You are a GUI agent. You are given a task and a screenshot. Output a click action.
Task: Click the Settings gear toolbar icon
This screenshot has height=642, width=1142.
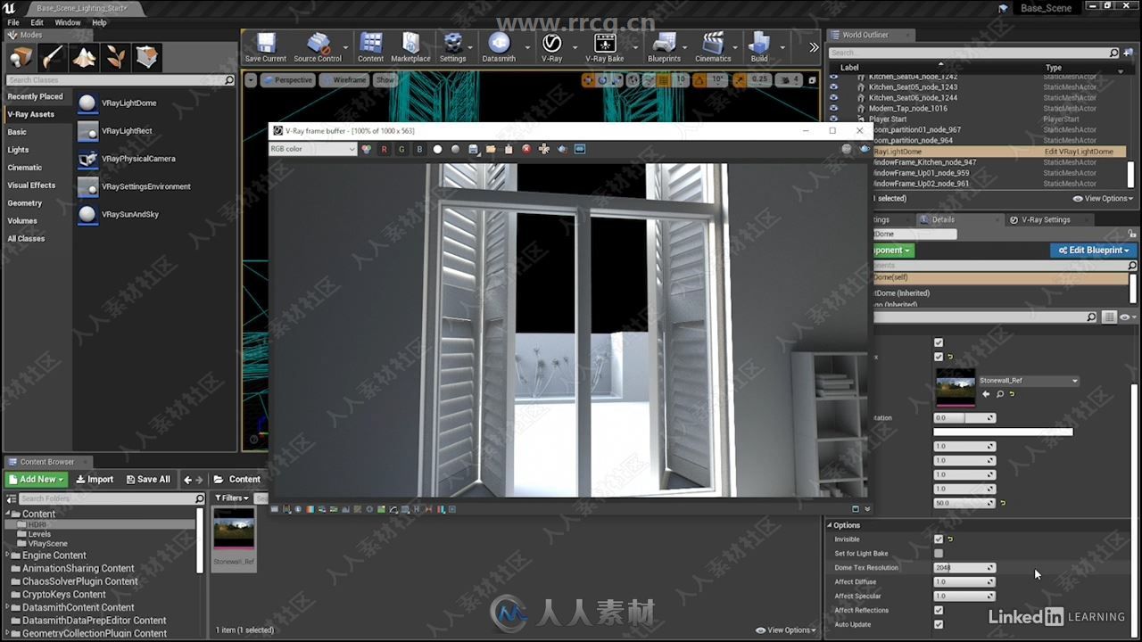pos(452,47)
